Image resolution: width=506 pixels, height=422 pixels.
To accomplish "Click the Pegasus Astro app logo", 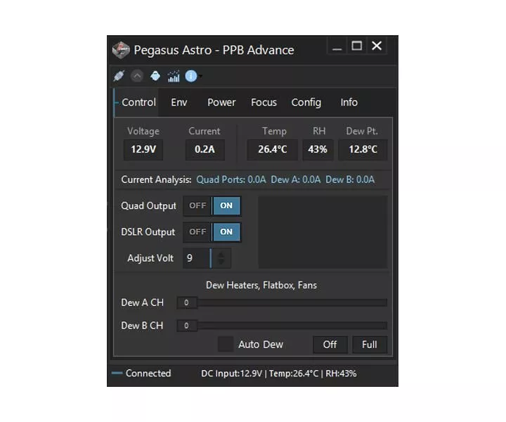I will coord(121,50).
